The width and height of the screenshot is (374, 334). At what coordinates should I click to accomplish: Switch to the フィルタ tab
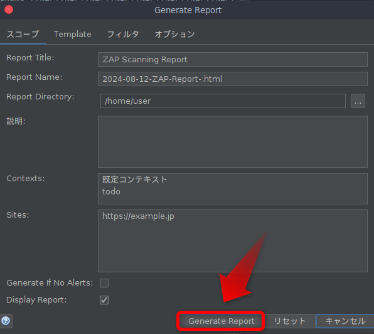[x=123, y=34]
